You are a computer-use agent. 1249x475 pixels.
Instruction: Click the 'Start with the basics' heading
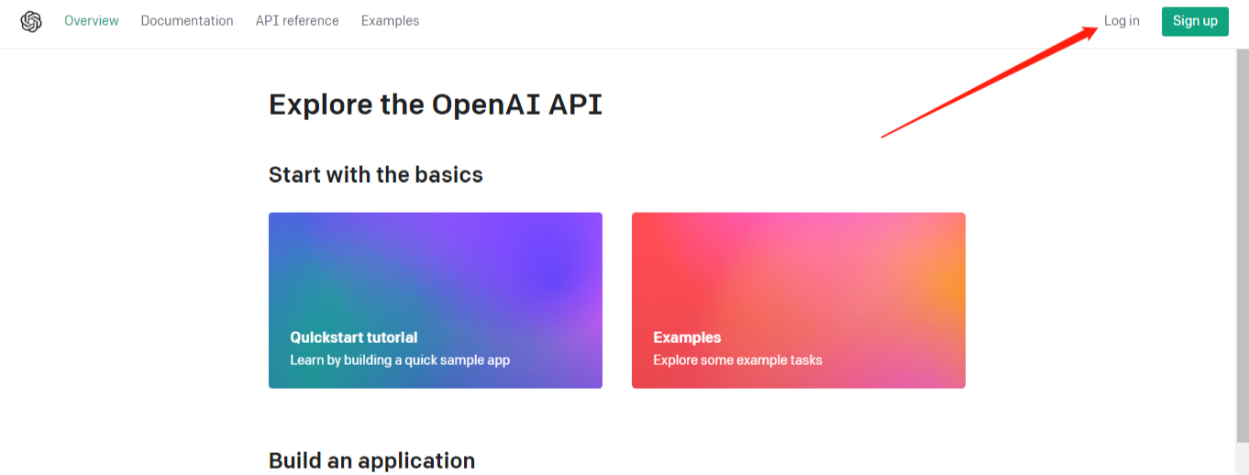376,174
